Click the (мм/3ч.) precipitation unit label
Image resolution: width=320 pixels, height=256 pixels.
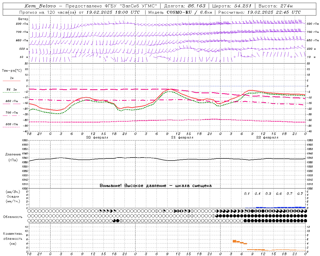(13, 192)
